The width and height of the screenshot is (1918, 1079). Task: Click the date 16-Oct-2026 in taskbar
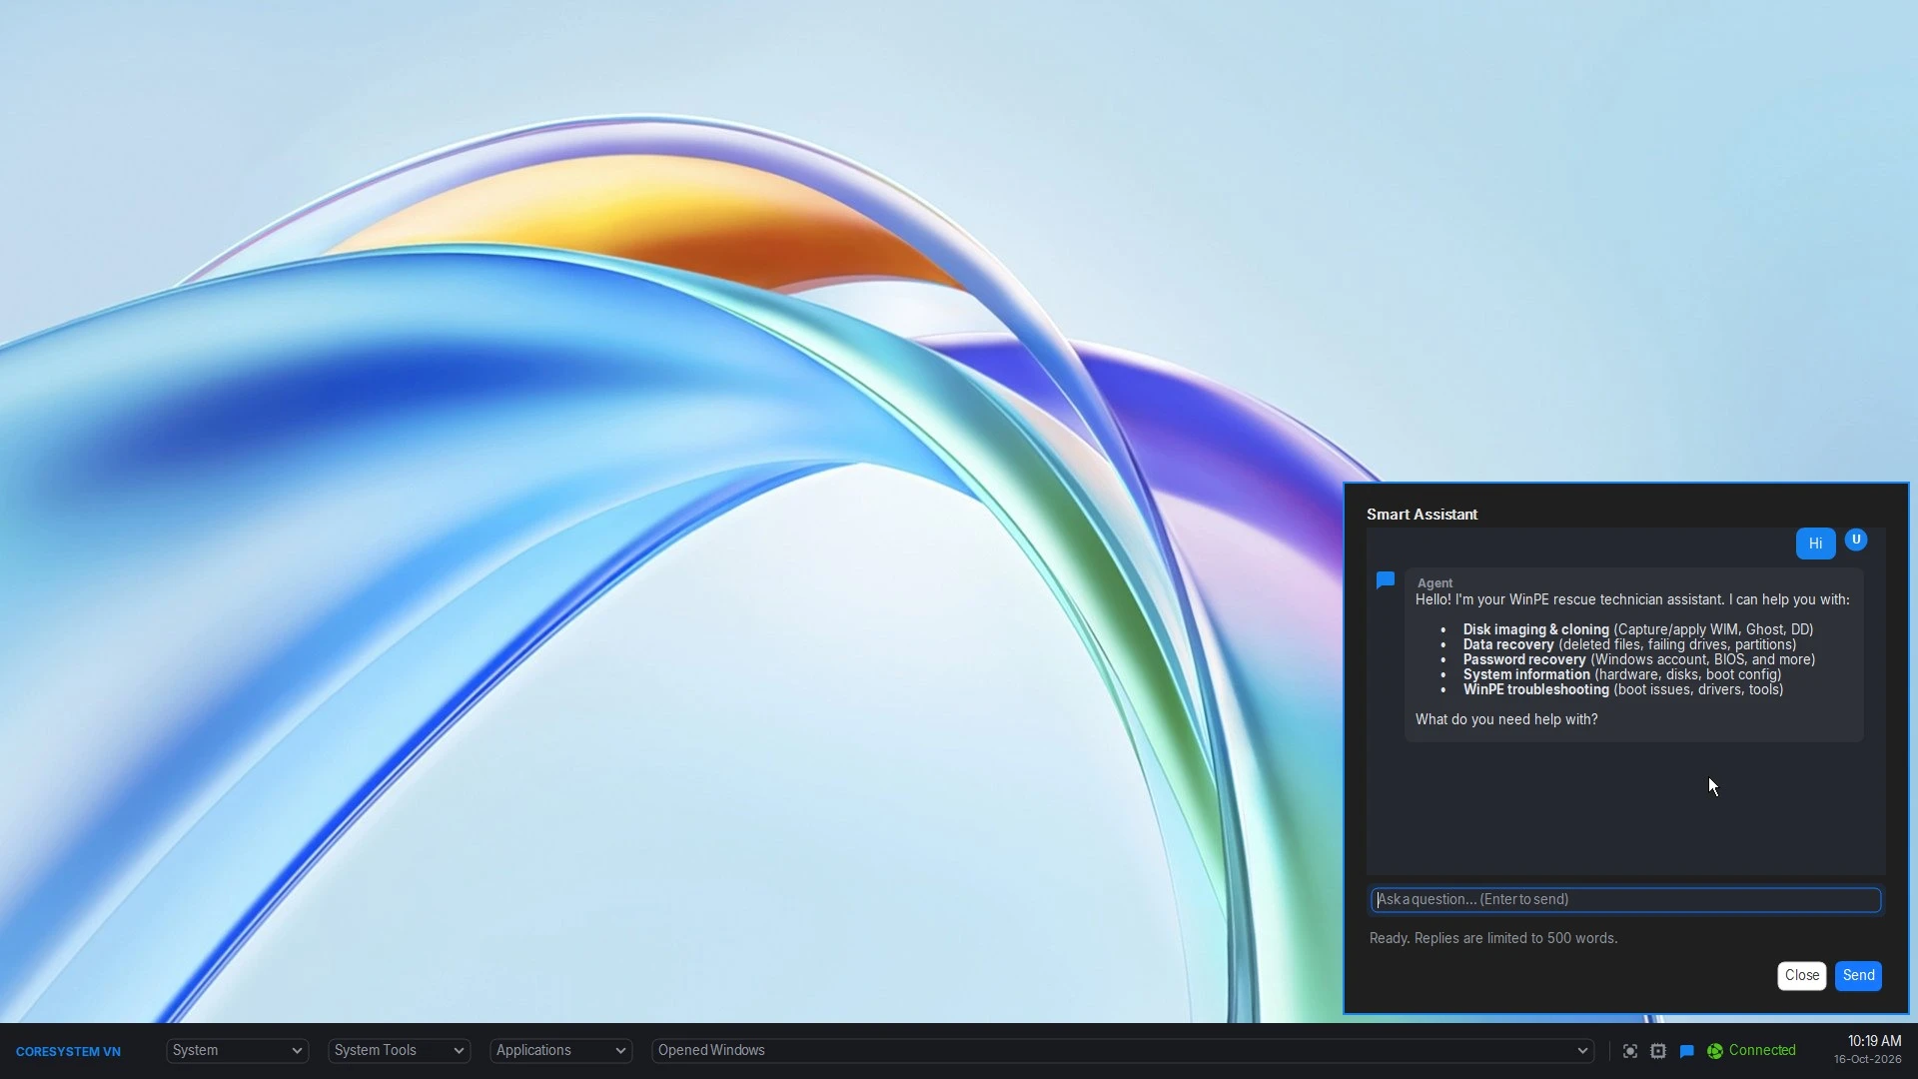(1867, 1060)
